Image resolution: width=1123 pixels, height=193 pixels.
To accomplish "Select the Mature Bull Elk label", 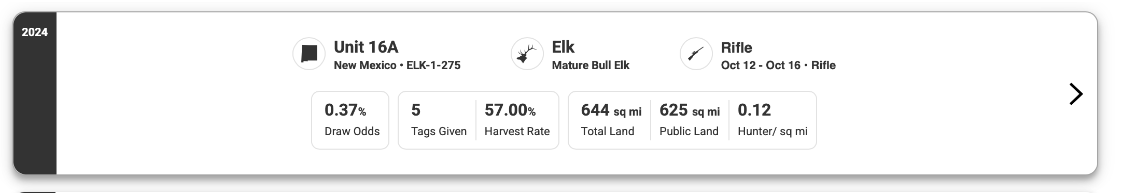I will pos(591,66).
